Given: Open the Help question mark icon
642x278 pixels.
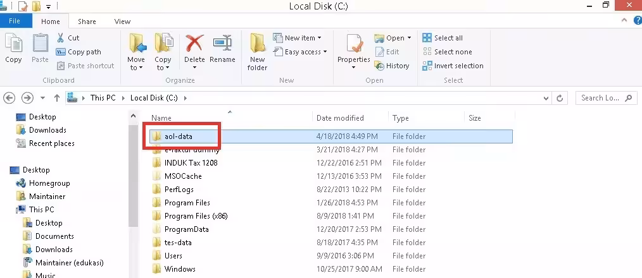Looking at the screenshot, I should 637,20.
